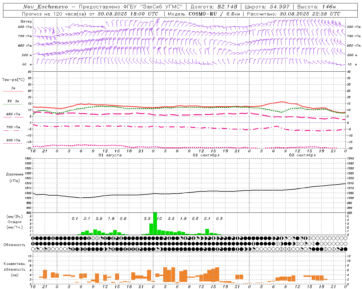
Task: Click the precipitation value 2.8
Action: pos(99,219)
